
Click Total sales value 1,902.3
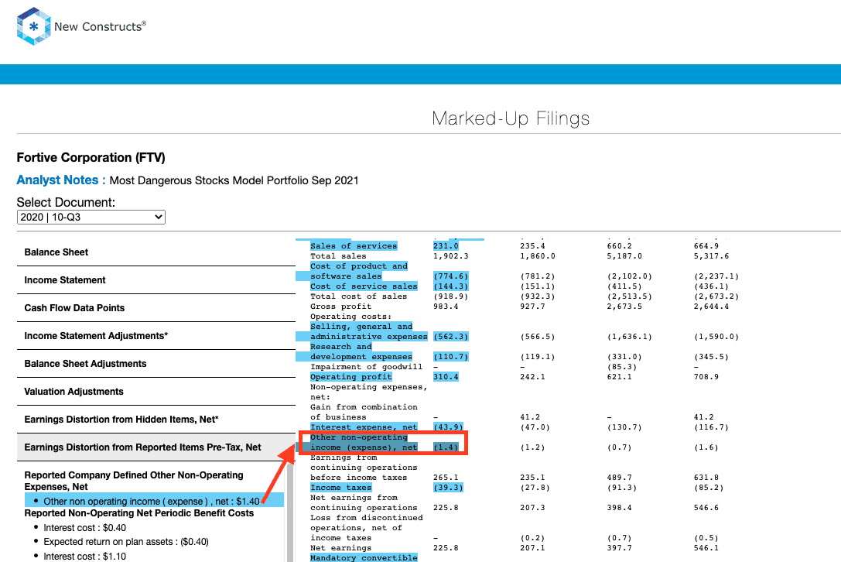click(450, 256)
